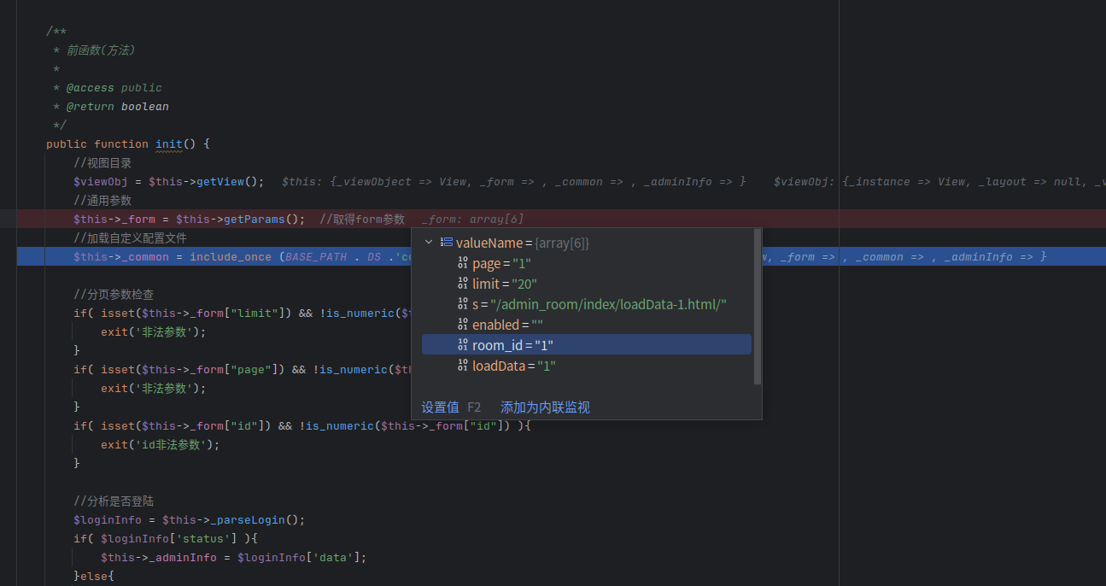Click the $viewObj inline debug hint
This screenshot has height=586, width=1106.
tap(939, 182)
